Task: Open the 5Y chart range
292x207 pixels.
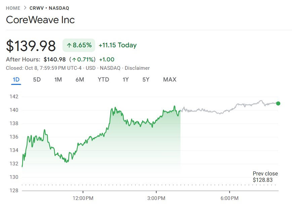Action: [x=146, y=80]
